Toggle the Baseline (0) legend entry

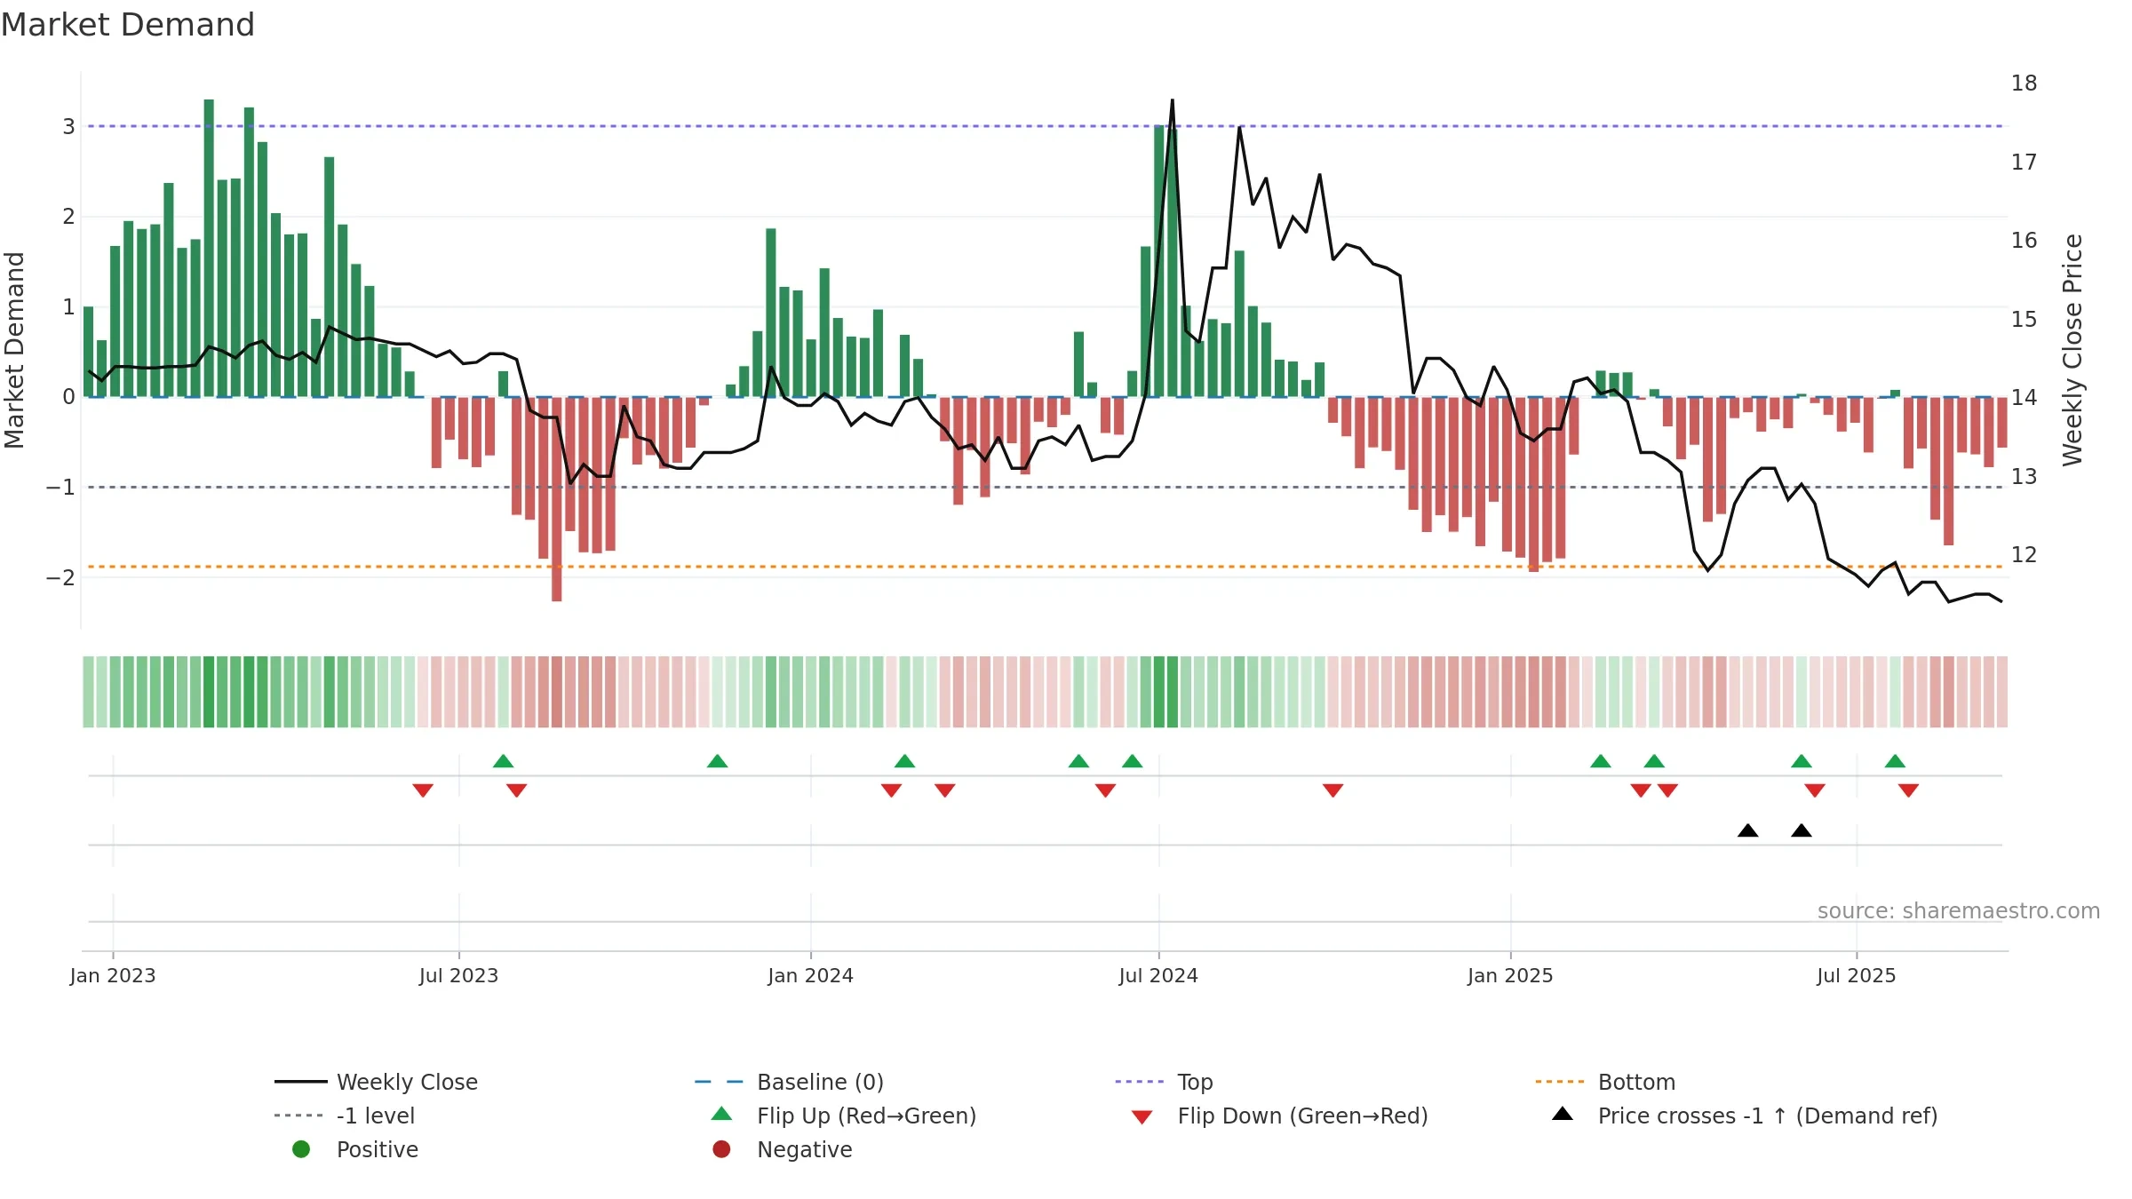(x=789, y=1082)
